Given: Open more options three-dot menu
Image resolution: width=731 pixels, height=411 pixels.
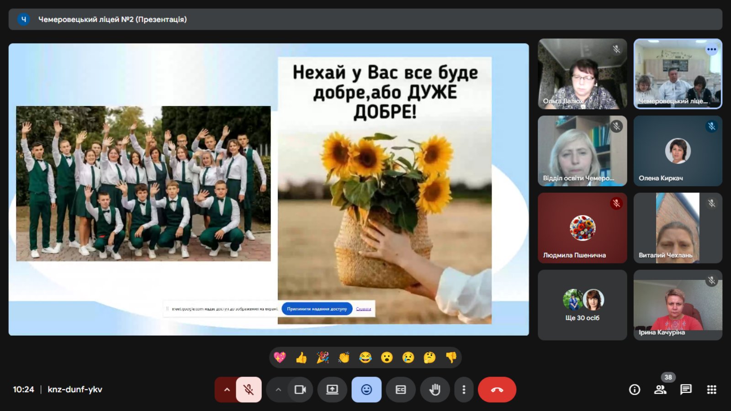Looking at the screenshot, I should 464,390.
